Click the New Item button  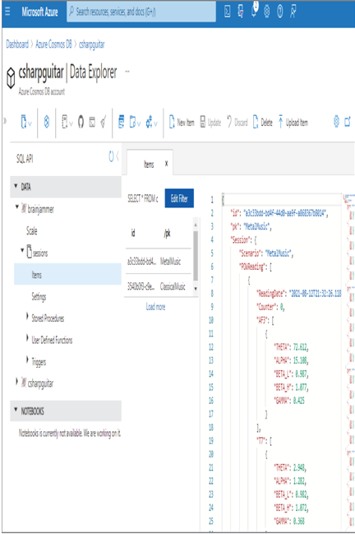click(182, 123)
